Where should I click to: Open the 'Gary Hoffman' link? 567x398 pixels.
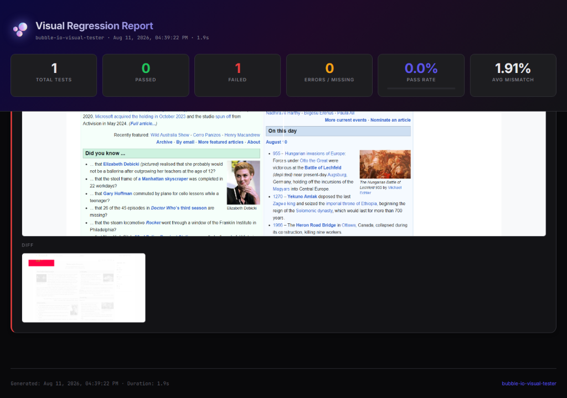pyautogui.click(x=117, y=193)
